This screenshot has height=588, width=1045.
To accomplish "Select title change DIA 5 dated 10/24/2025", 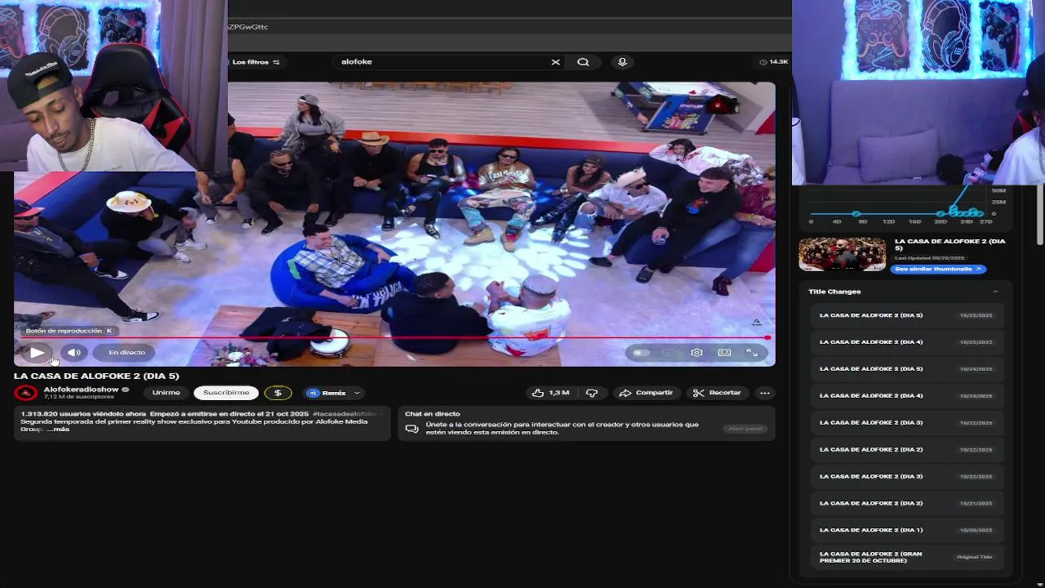I will 906,369.
